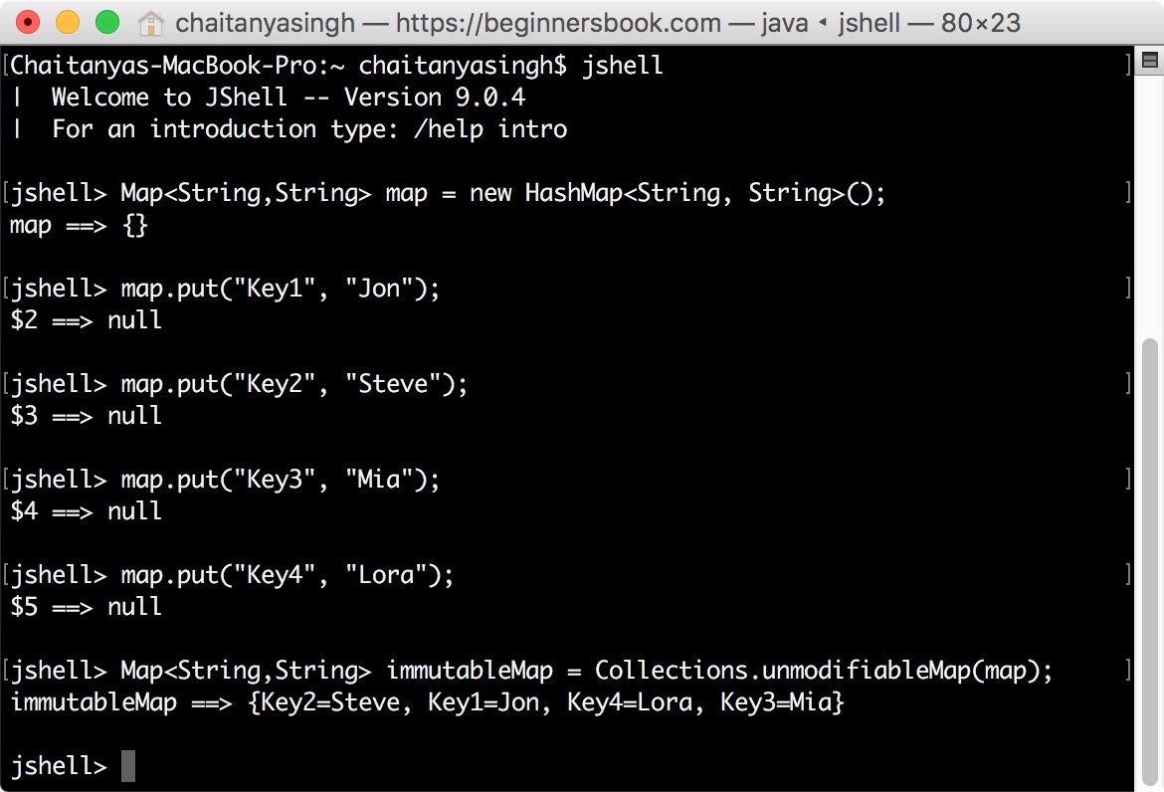This screenshot has height=792, width=1164.
Task: Click the bracket mark beside the Key3 put command
Action: (1127, 479)
